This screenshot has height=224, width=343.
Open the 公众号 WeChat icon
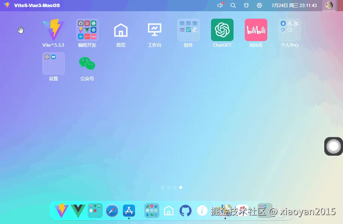(87, 63)
